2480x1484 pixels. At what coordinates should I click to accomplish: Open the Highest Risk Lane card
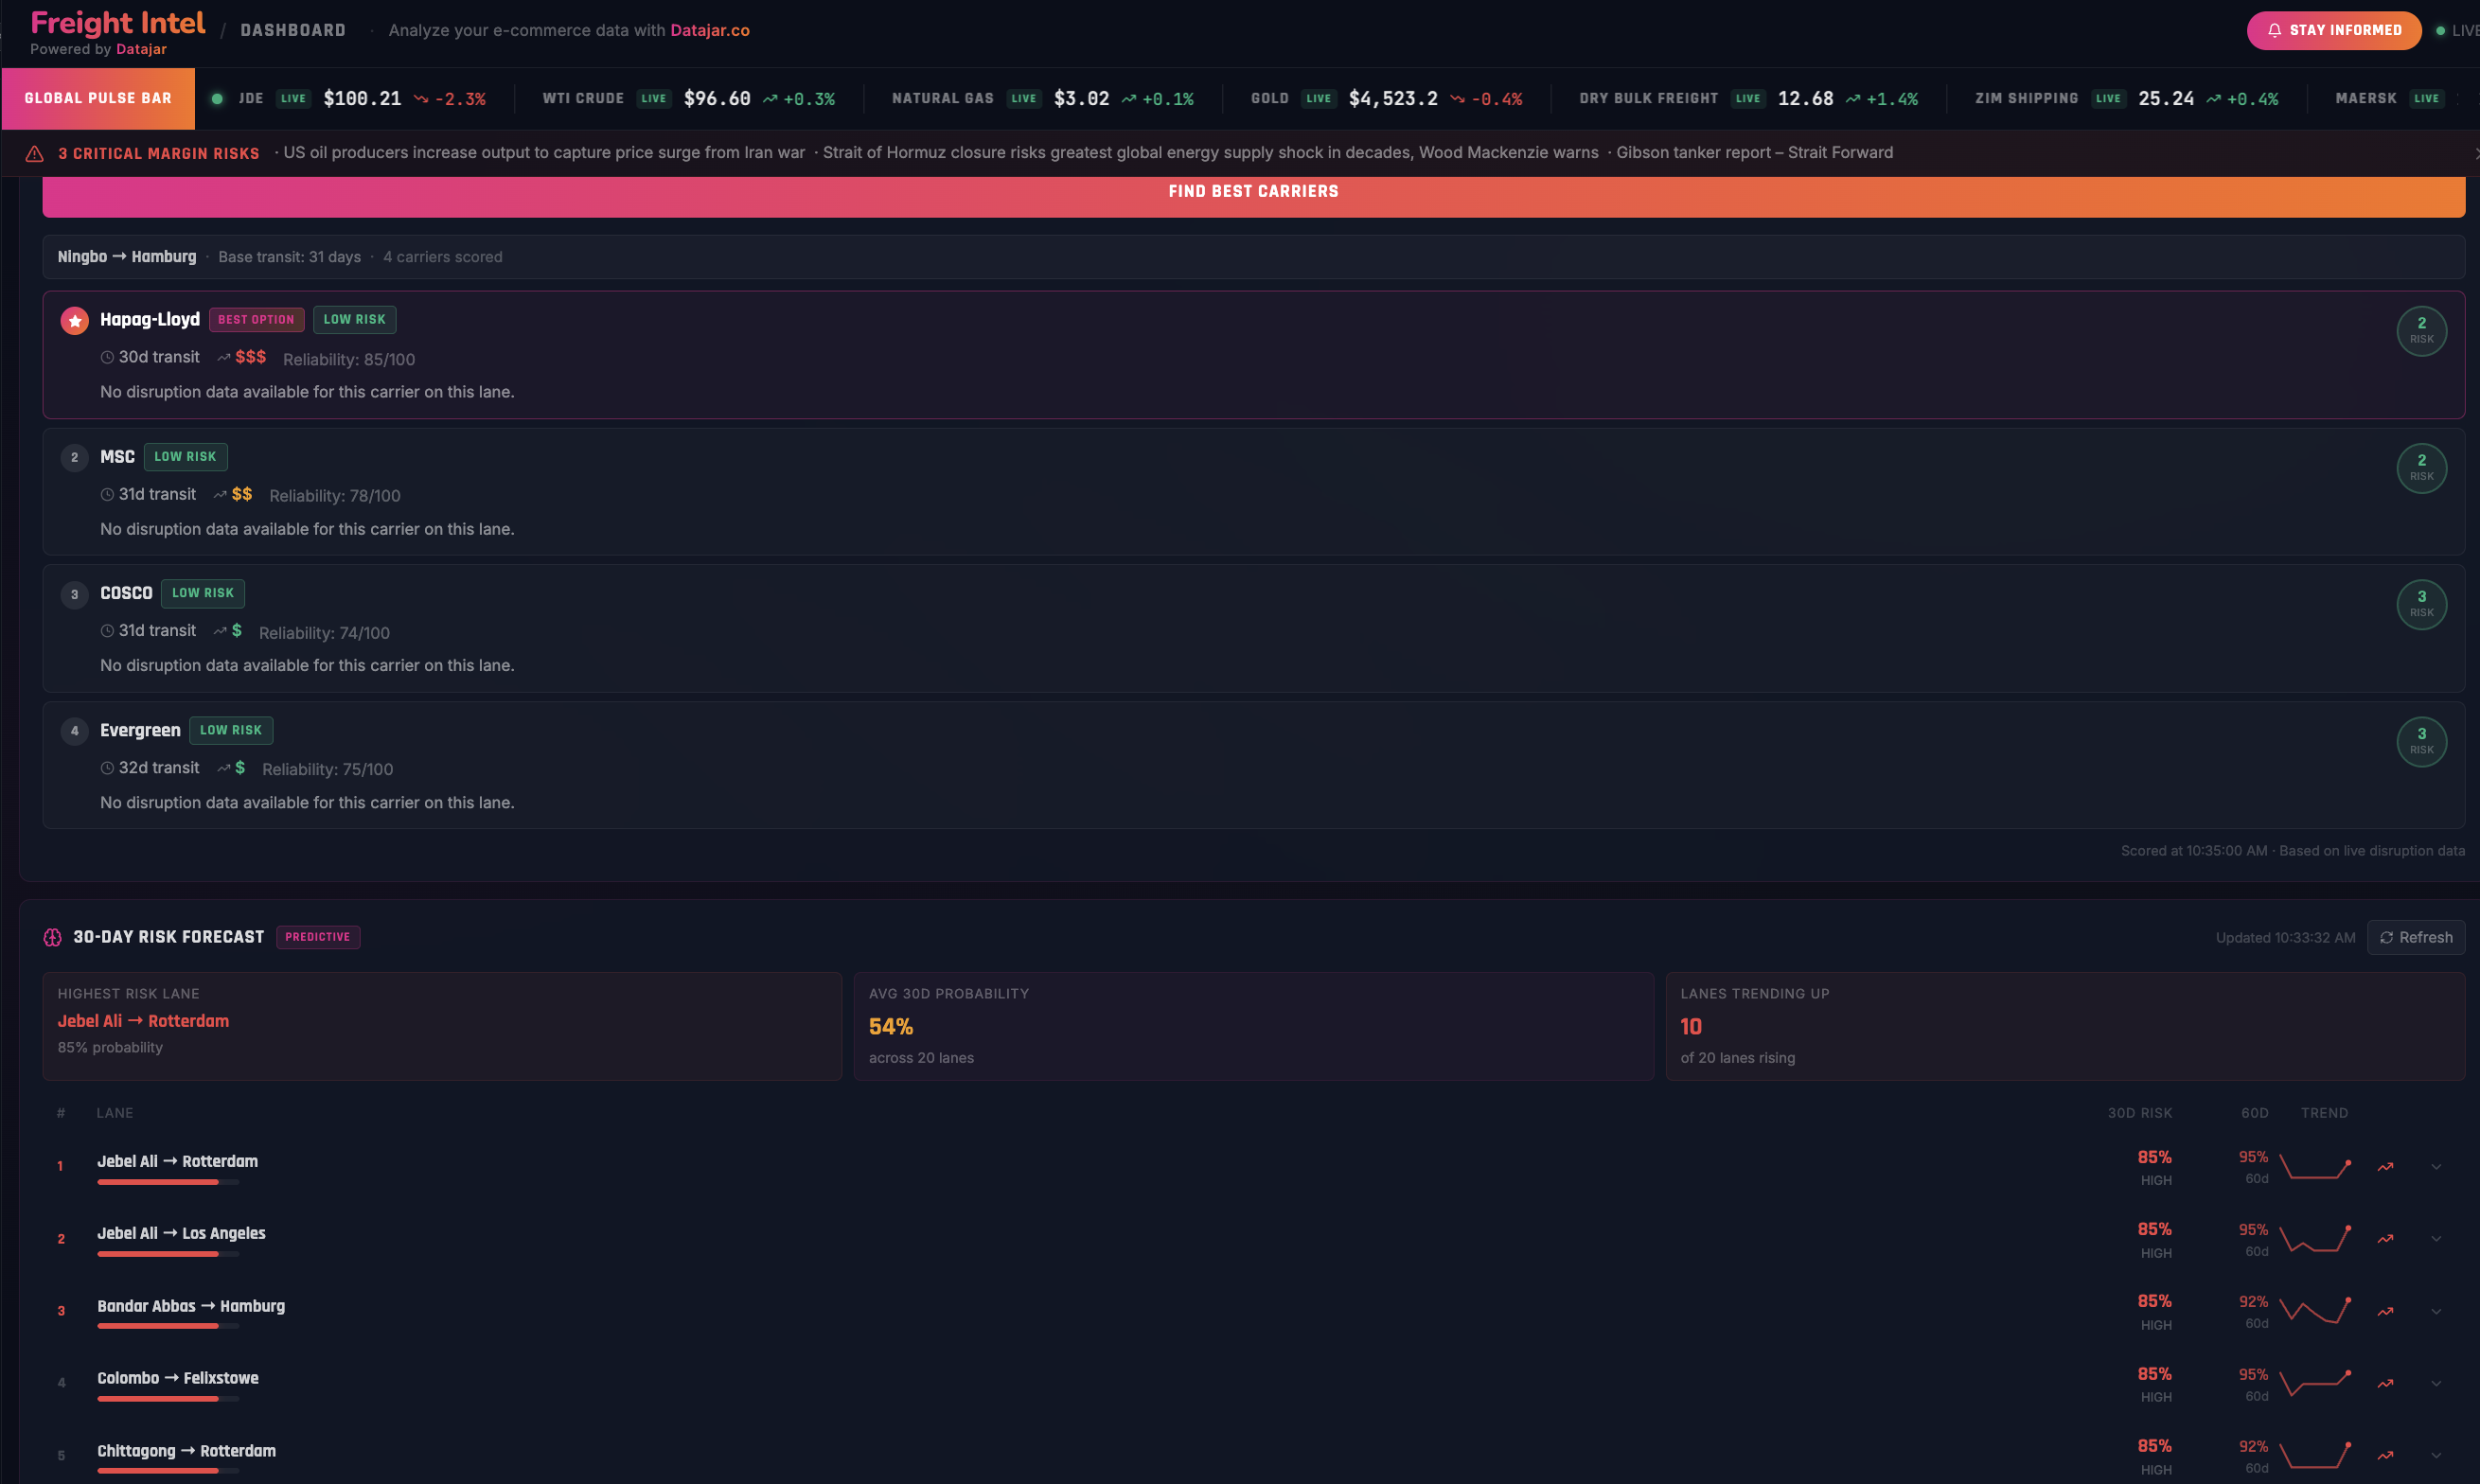[442, 1026]
